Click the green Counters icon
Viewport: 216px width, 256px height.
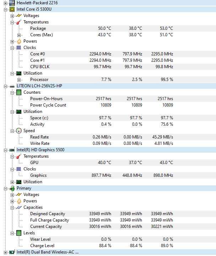19,92
